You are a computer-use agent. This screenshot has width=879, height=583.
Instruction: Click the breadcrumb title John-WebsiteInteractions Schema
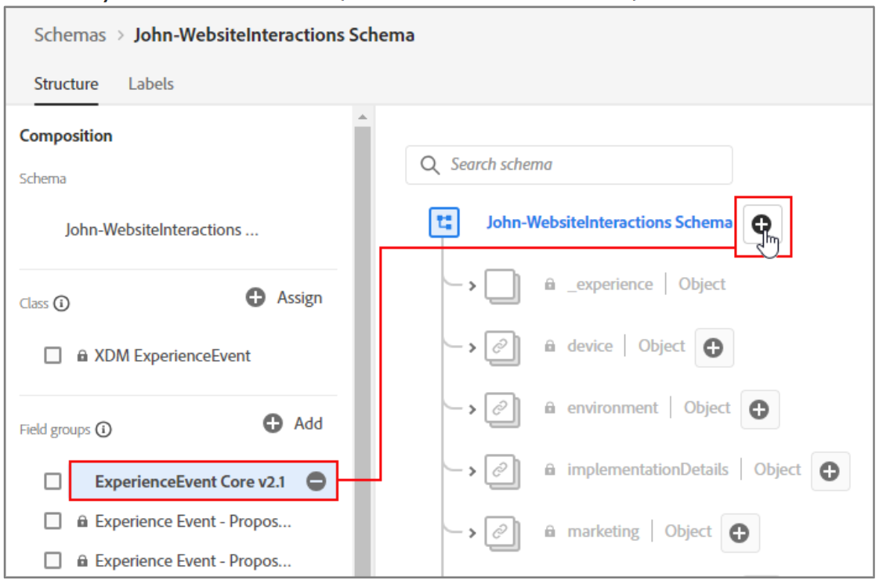[x=274, y=34]
